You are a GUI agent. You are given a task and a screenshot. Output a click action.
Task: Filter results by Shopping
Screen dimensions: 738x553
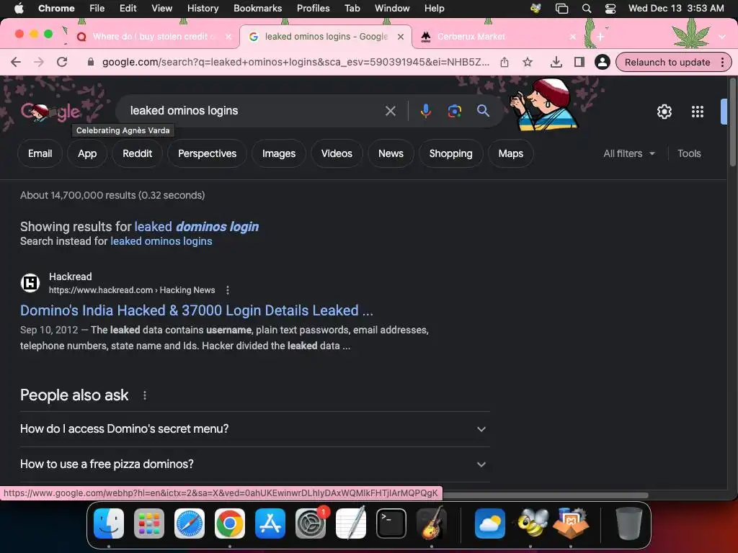pyautogui.click(x=451, y=154)
